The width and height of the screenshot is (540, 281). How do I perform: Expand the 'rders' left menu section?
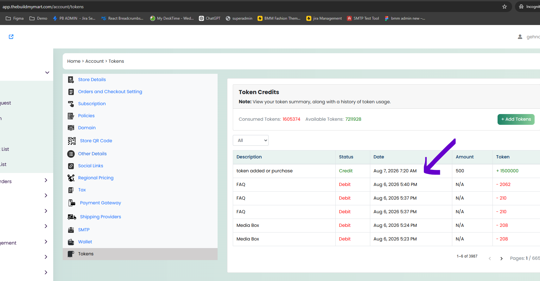(x=46, y=180)
